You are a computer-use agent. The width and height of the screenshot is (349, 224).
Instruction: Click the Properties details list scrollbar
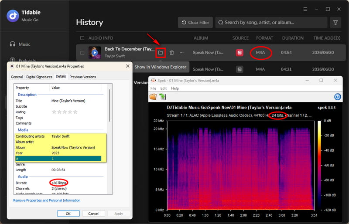tap(109, 105)
